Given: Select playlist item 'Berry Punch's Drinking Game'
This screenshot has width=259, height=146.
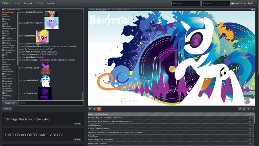Looking at the screenshot, I should [x=171, y=132].
